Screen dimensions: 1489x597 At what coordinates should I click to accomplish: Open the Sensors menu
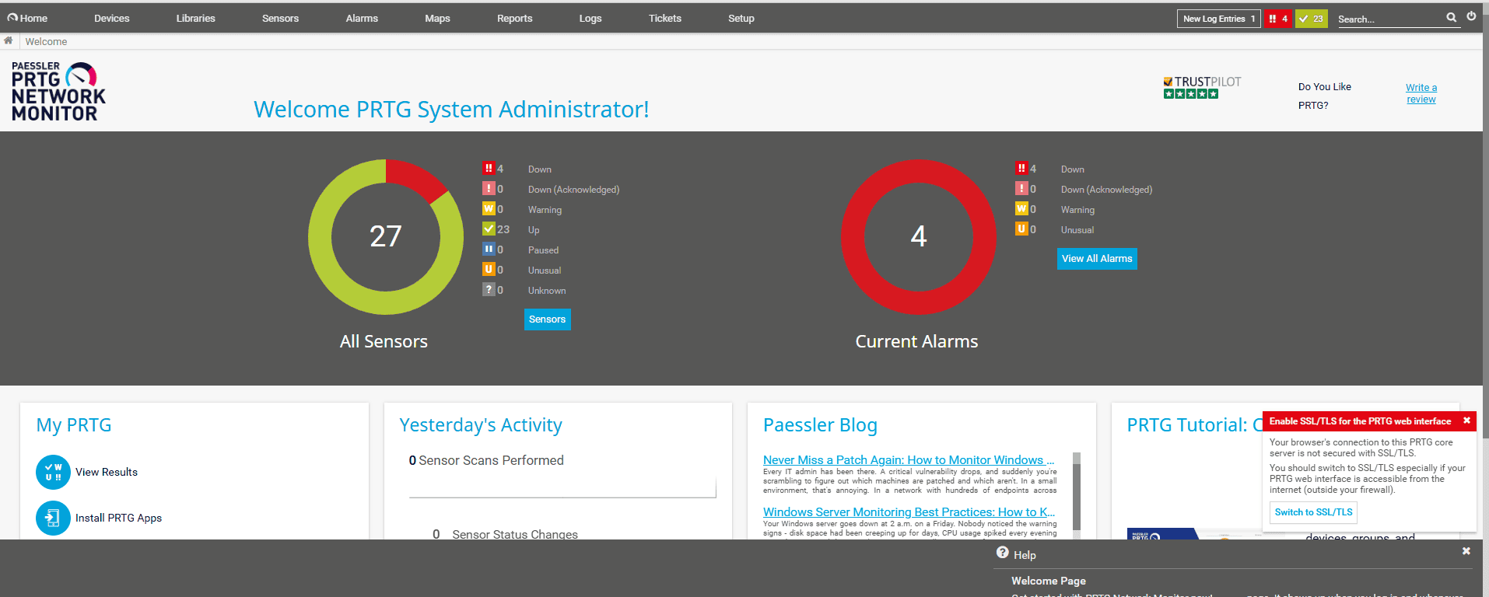click(280, 18)
